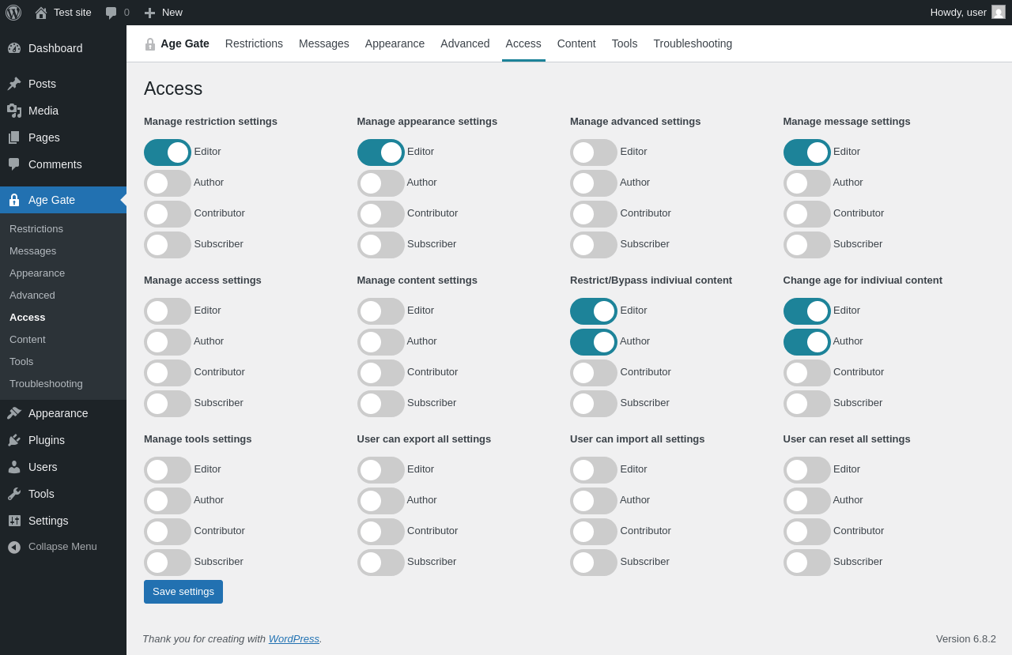The width and height of the screenshot is (1012, 655).
Task: Click the Plugins plug icon
Action: [x=14, y=440]
